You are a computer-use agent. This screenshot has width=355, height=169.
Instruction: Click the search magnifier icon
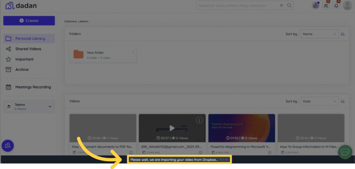coord(289,5)
